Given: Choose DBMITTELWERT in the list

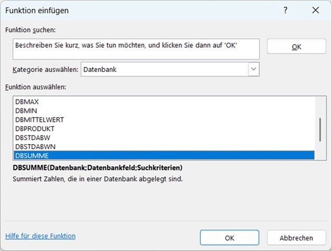Looking at the screenshot, I should 40,119.
